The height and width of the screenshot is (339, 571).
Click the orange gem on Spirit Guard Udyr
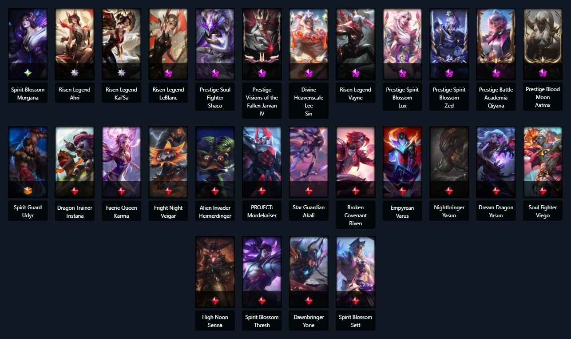[28, 191]
